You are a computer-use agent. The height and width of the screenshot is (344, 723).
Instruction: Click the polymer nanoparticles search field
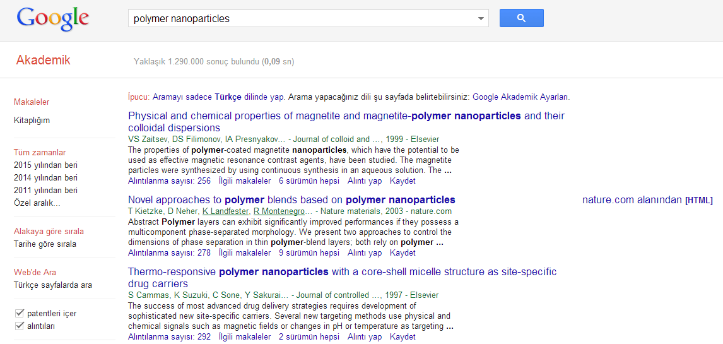coord(303,18)
